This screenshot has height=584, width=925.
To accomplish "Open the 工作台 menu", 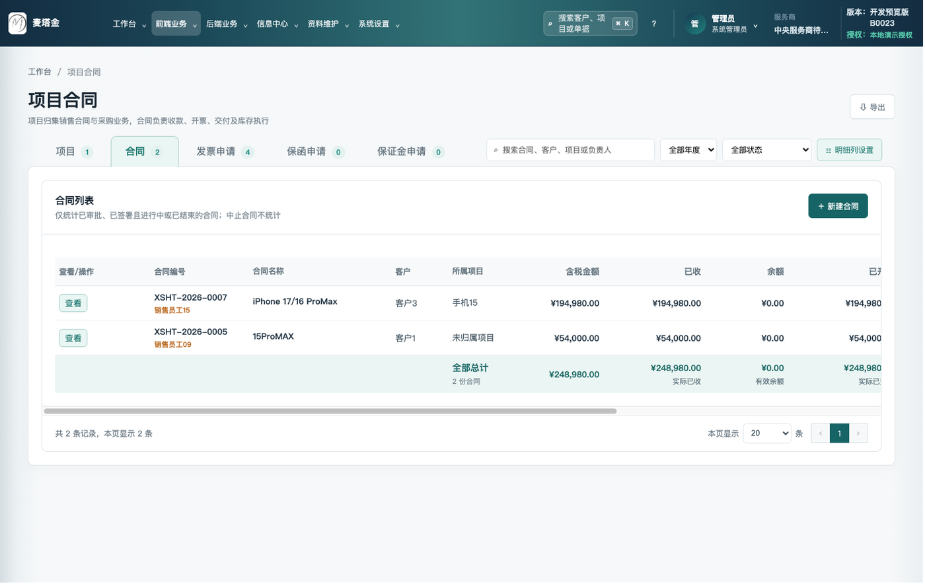I will tap(129, 24).
